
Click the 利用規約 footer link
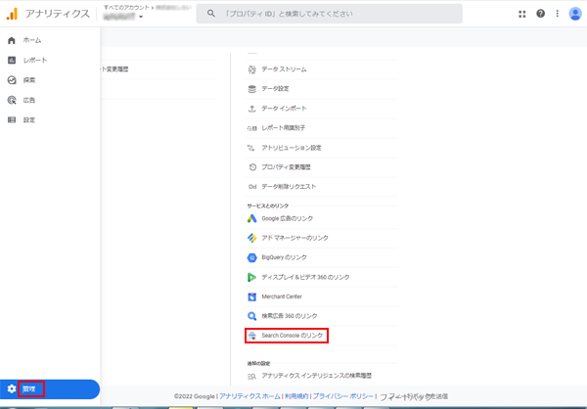click(x=296, y=396)
